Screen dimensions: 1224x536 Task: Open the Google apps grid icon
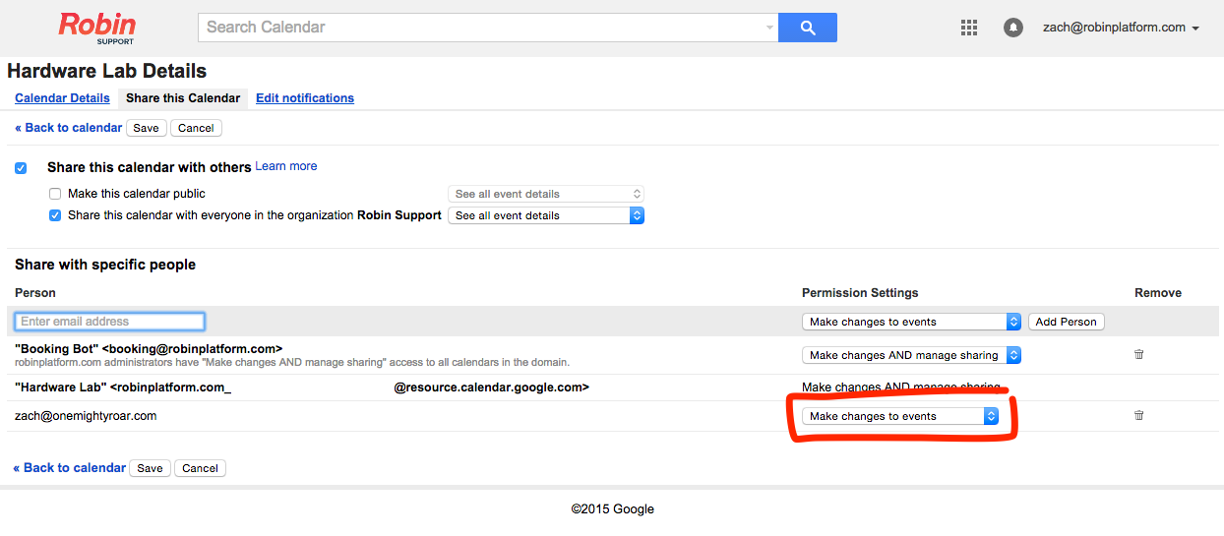tap(969, 28)
